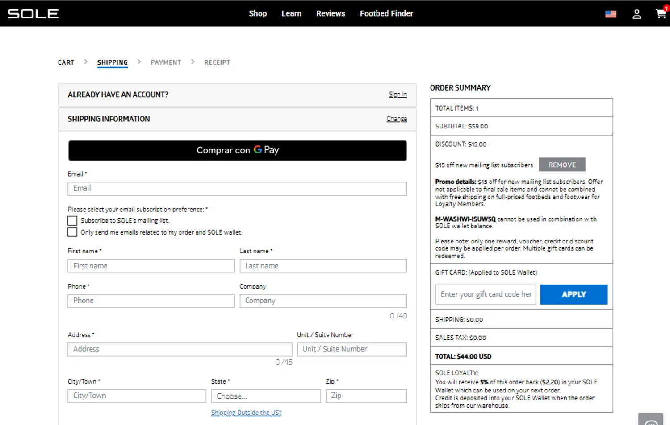Check Subscribe to SOLE's mailing list
This screenshot has height=425, width=670.
click(72, 221)
